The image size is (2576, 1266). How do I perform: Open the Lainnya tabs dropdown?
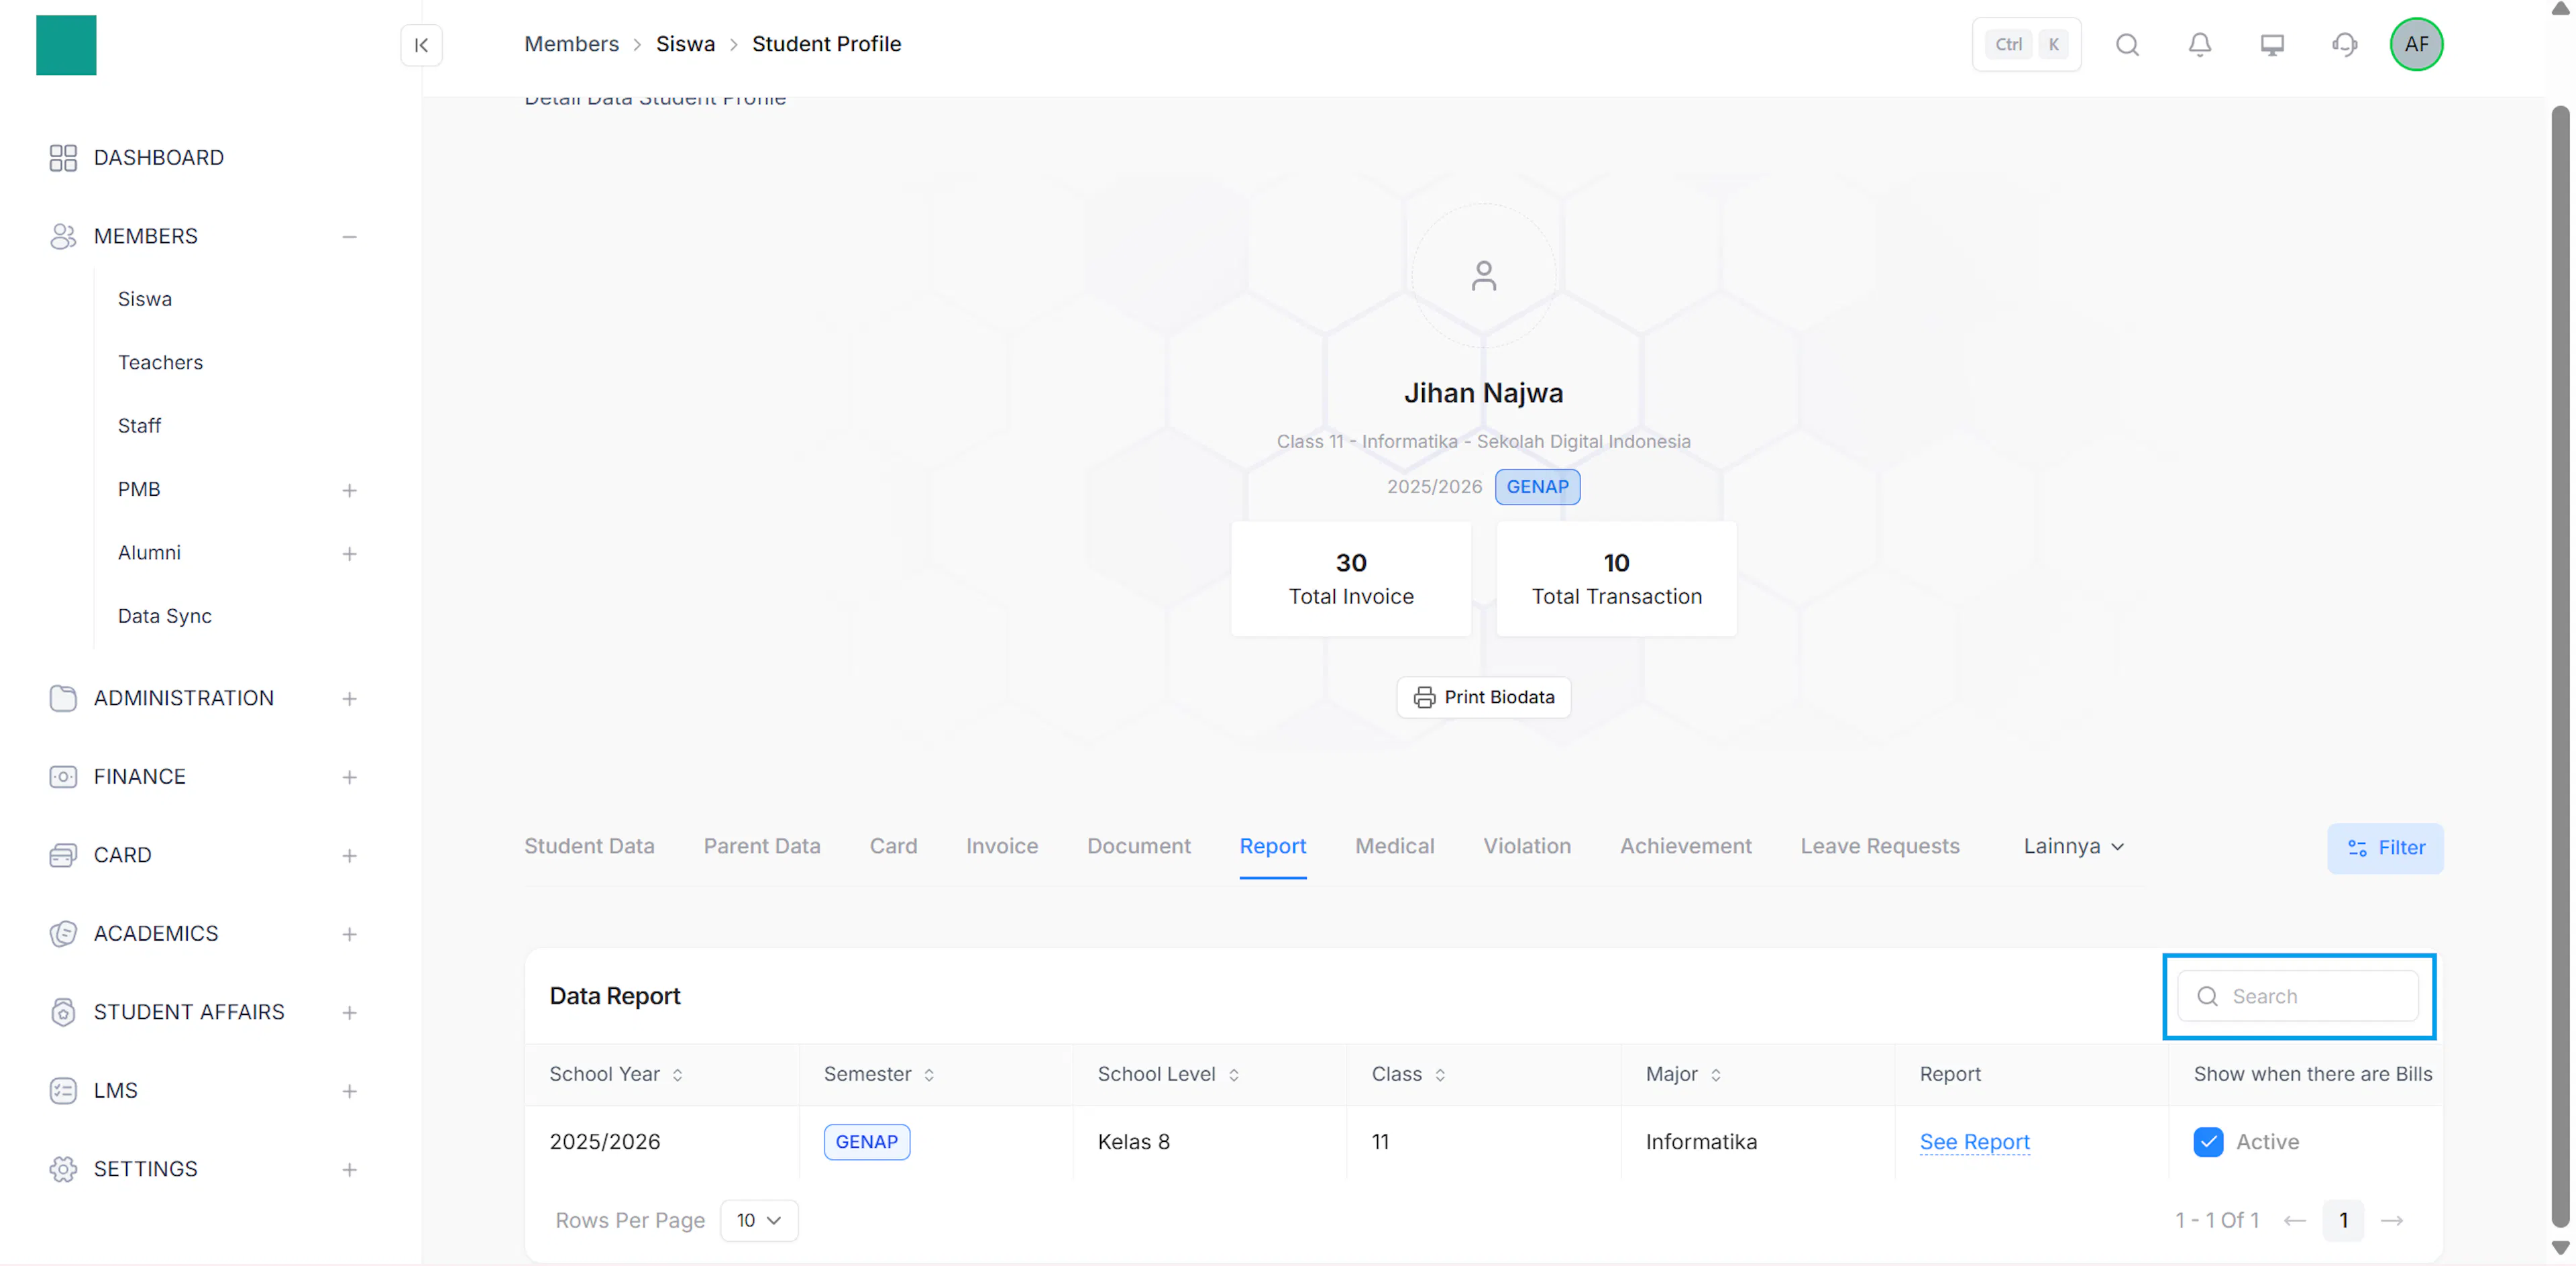[x=2074, y=846]
